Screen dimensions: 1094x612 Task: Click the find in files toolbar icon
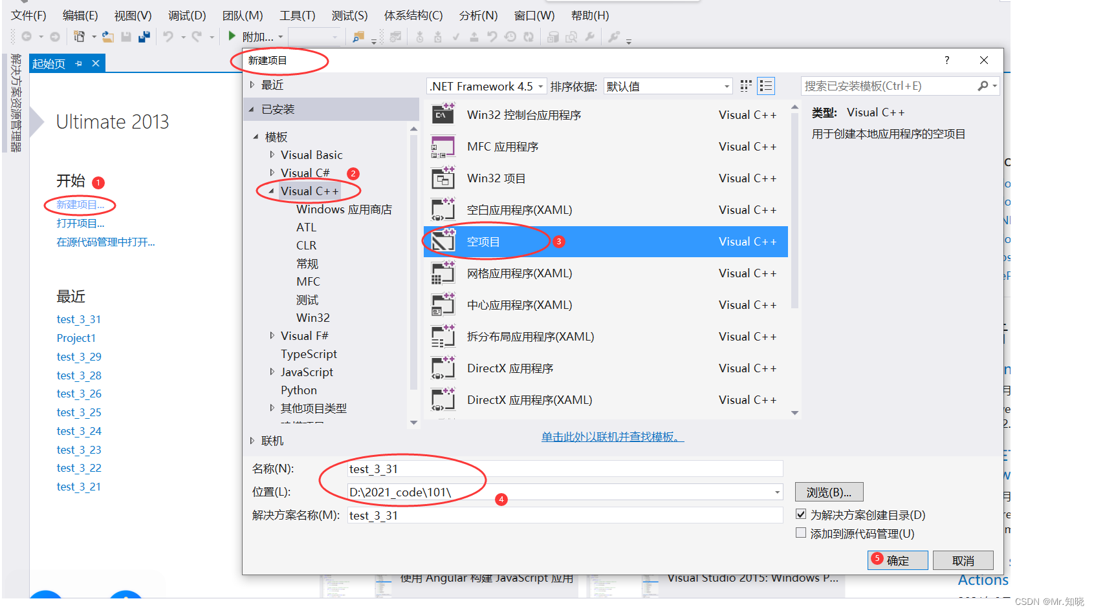pos(358,37)
